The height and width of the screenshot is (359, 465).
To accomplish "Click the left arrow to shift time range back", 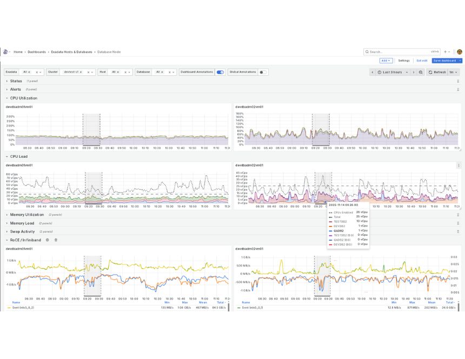I will pos(373,72).
